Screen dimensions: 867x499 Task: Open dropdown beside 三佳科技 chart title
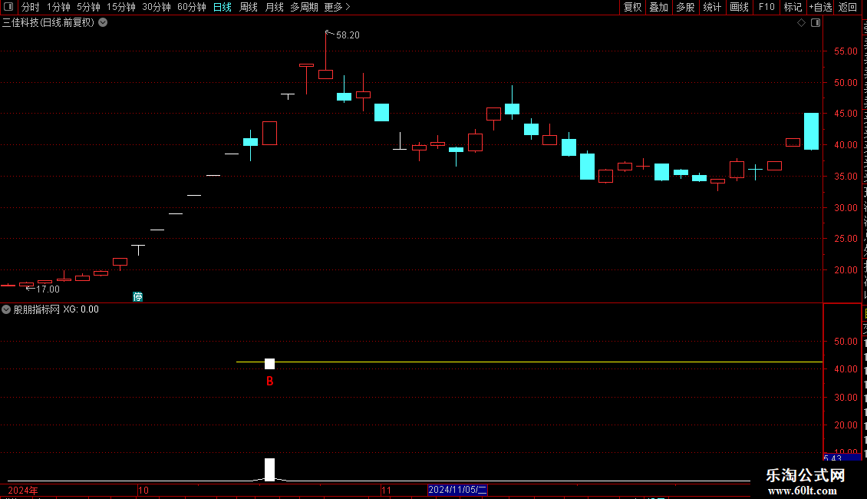[103, 23]
